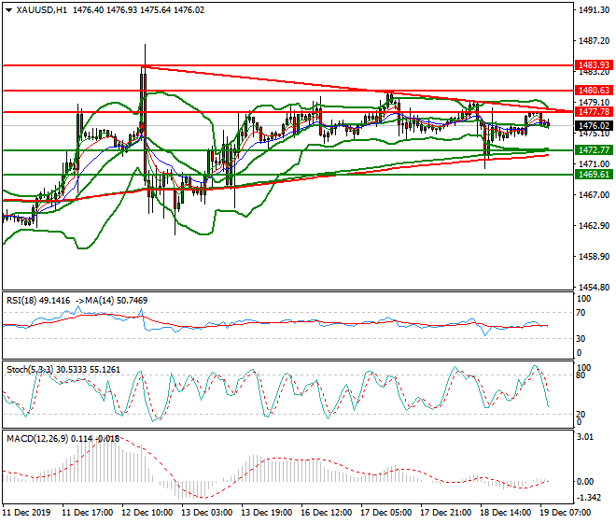Open the chart menu triangle beside XAUUSD,H1
This screenshot has width=616, height=523.
click(9, 10)
